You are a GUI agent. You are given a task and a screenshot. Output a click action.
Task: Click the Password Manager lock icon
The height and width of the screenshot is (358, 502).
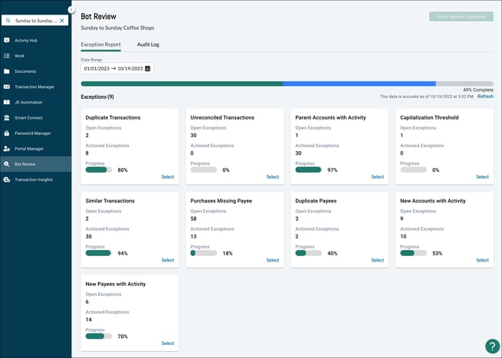(x=7, y=133)
